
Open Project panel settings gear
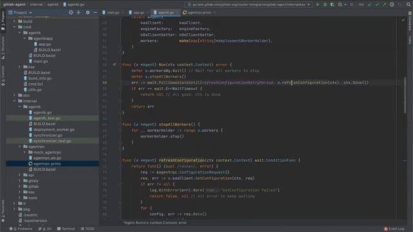coord(88,12)
